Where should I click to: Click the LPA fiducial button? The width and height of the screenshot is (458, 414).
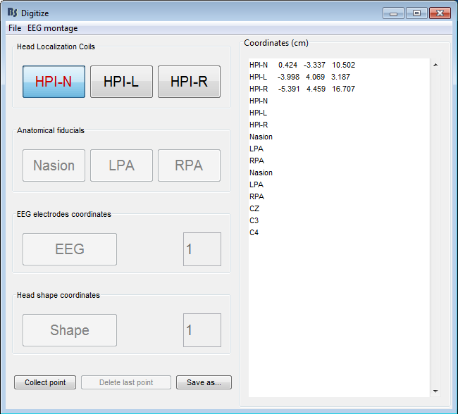pyautogui.click(x=121, y=165)
